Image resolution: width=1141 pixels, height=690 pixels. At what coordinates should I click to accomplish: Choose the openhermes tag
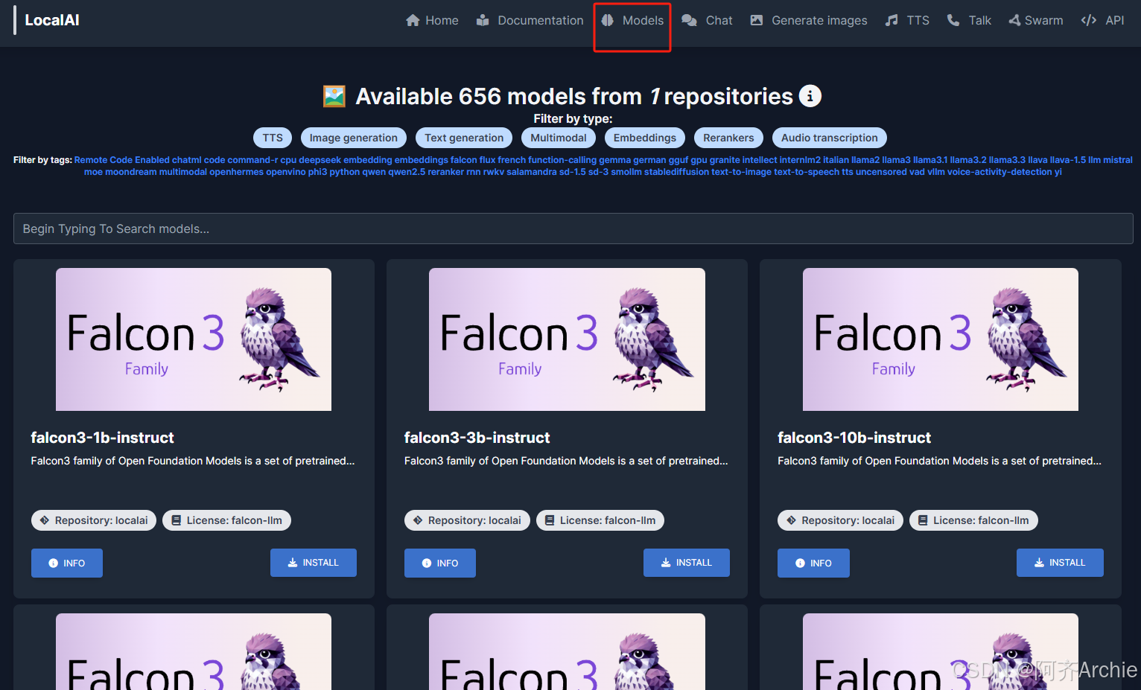[236, 172]
